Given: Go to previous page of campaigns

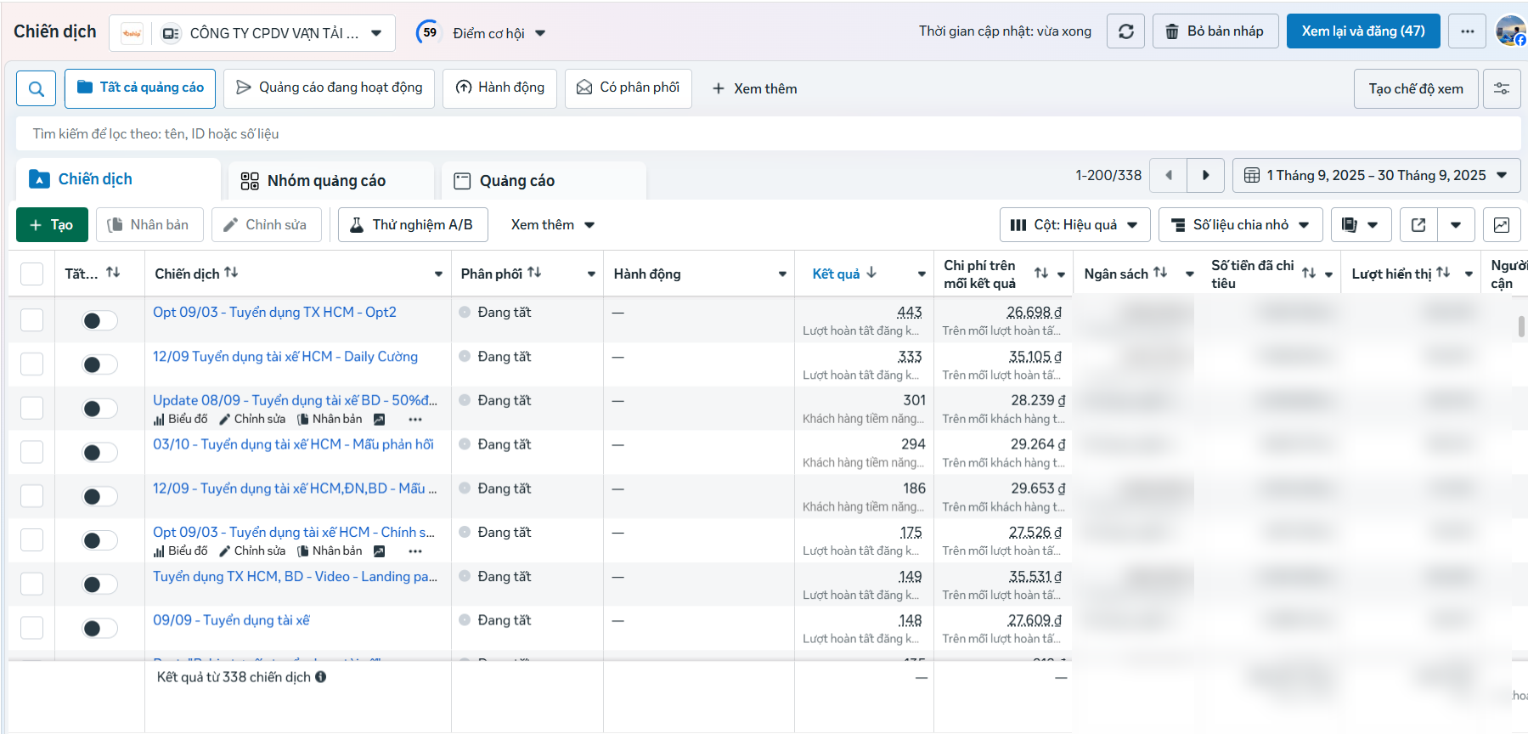Looking at the screenshot, I should pyautogui.click(x=1168, y=175).
